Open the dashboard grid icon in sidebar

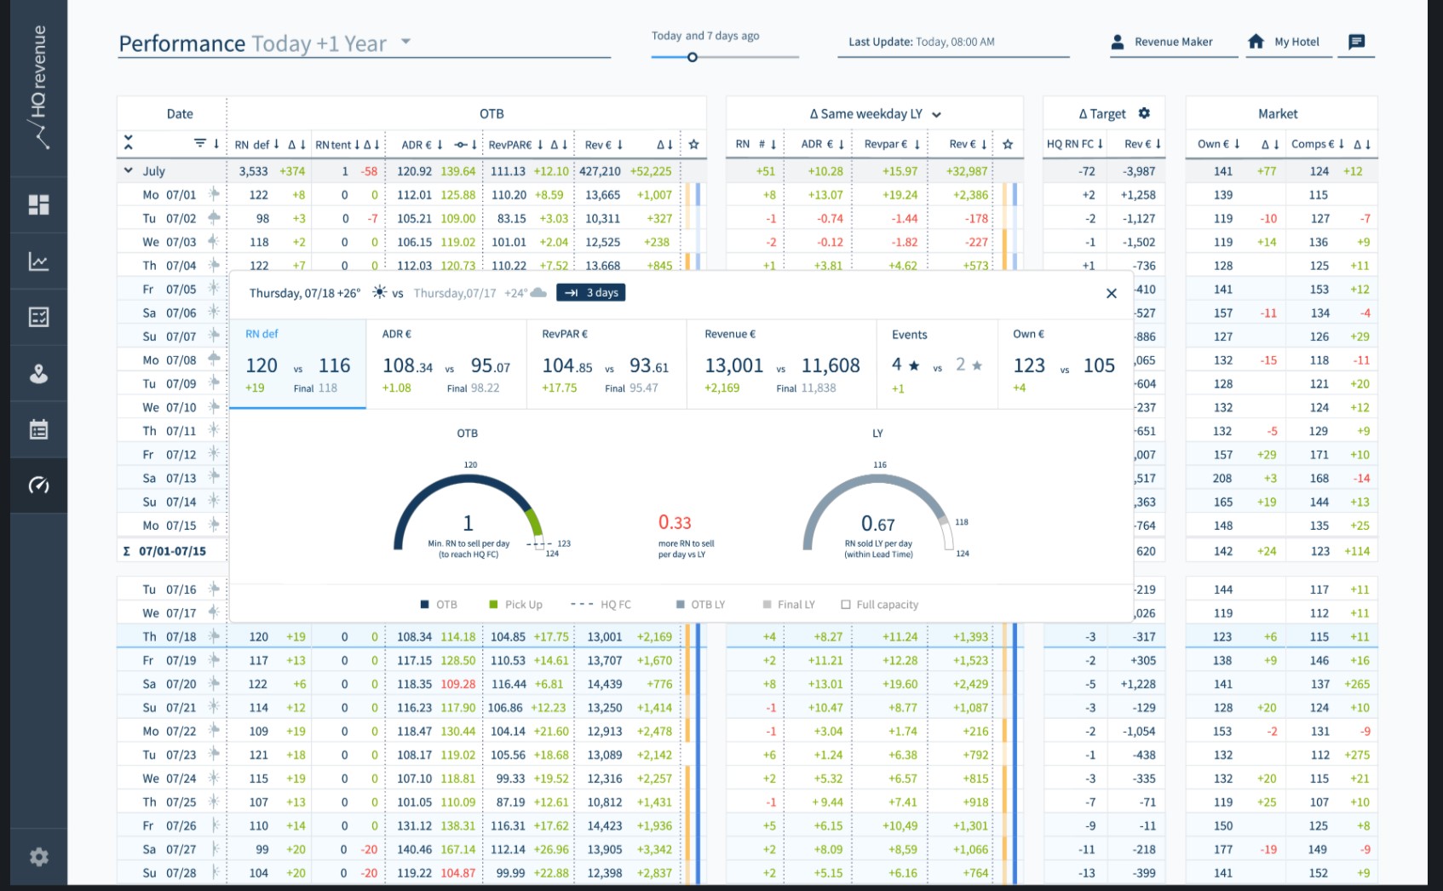tap(38, 204)
